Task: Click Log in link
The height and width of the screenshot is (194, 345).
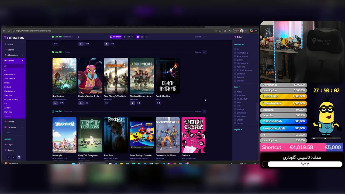Action: click(9, 145)
